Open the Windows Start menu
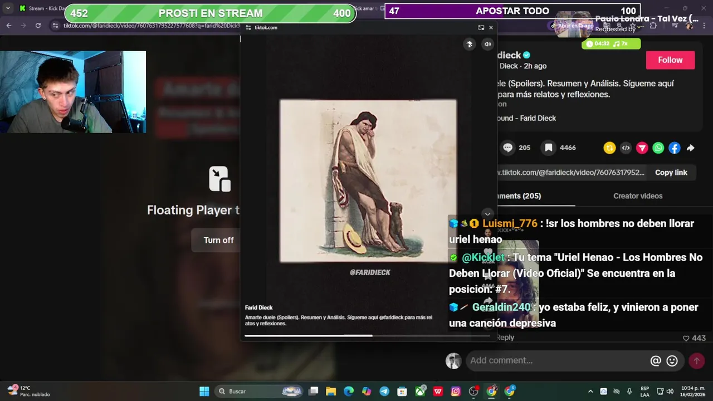 [x=204, y=391]
